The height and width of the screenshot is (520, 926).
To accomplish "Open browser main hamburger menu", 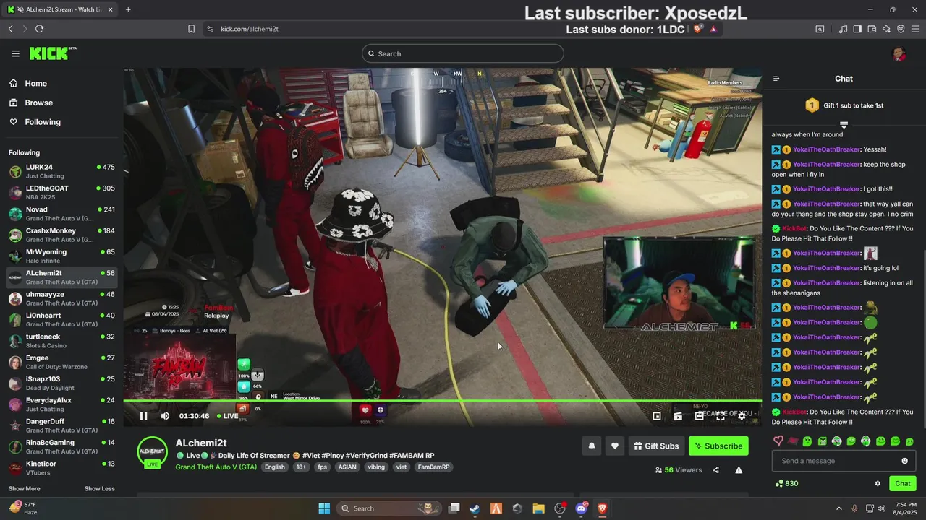I will (x=915, y=29).
